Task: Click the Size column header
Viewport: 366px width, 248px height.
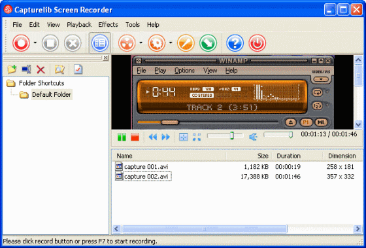Action: pyautogui.click(x=249, y=156)
